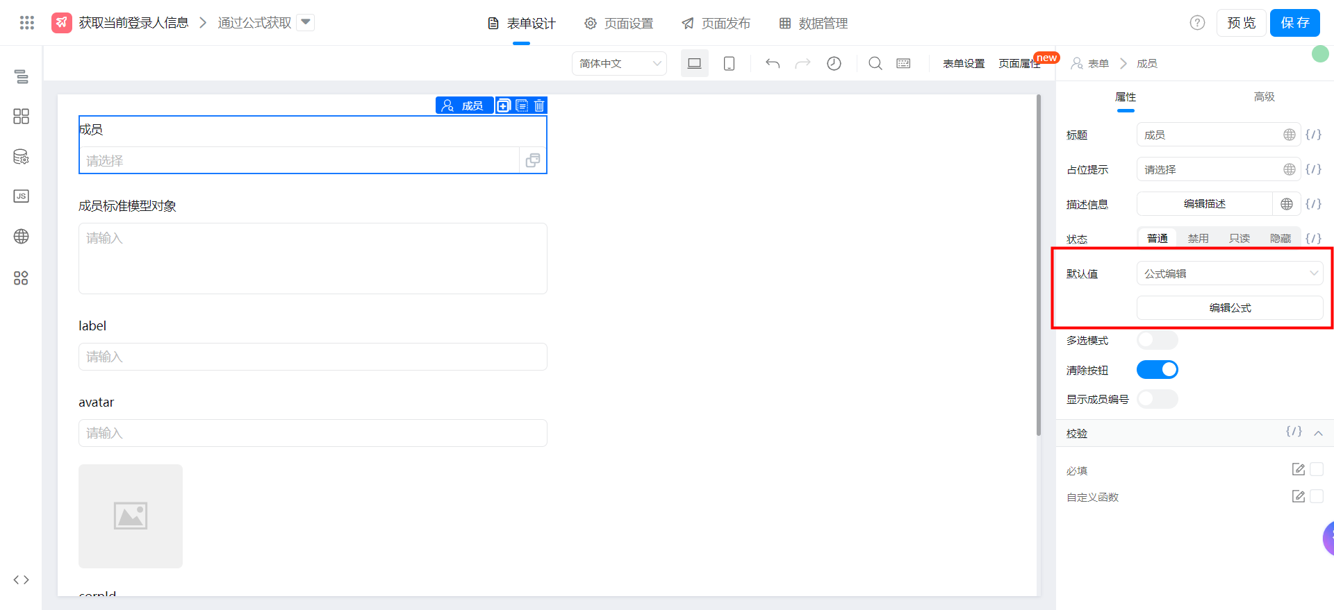Click the search magnifier icon
This screenshot has width=1334, height=610.
(x=875, y=63)
